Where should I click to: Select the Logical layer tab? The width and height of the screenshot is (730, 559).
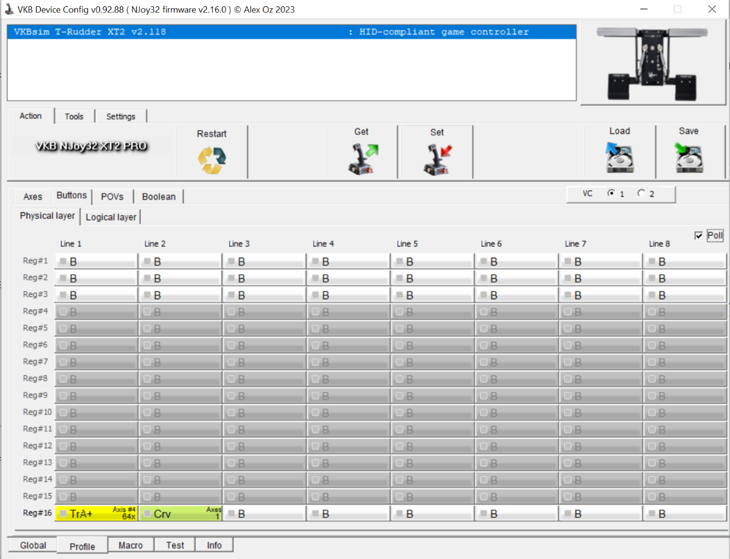pos(111,217)
